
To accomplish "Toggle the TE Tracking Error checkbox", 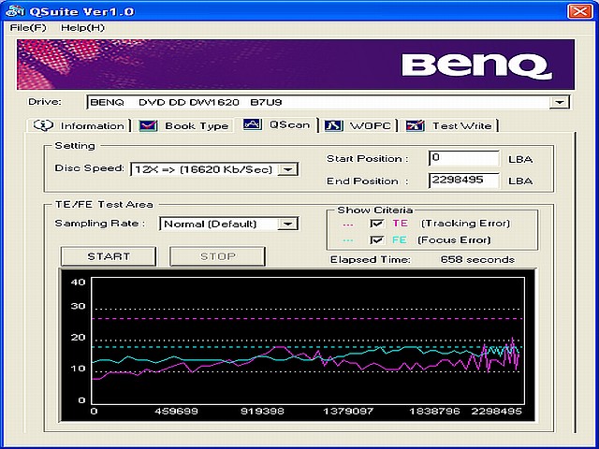I will click(376, 224).
